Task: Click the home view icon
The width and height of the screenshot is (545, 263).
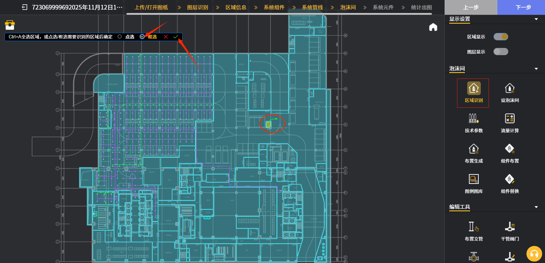Action: 433,27
